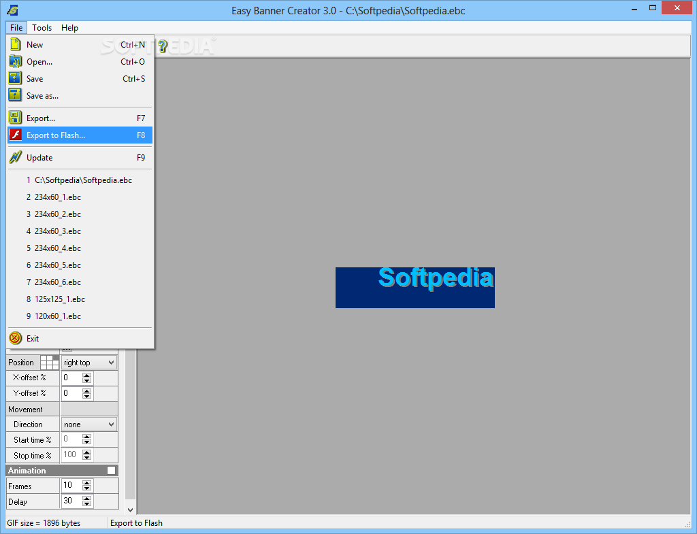Open recent file 234x60_2.ebc
The width and height of the screenshot is (697, 534).
point(80,214)
